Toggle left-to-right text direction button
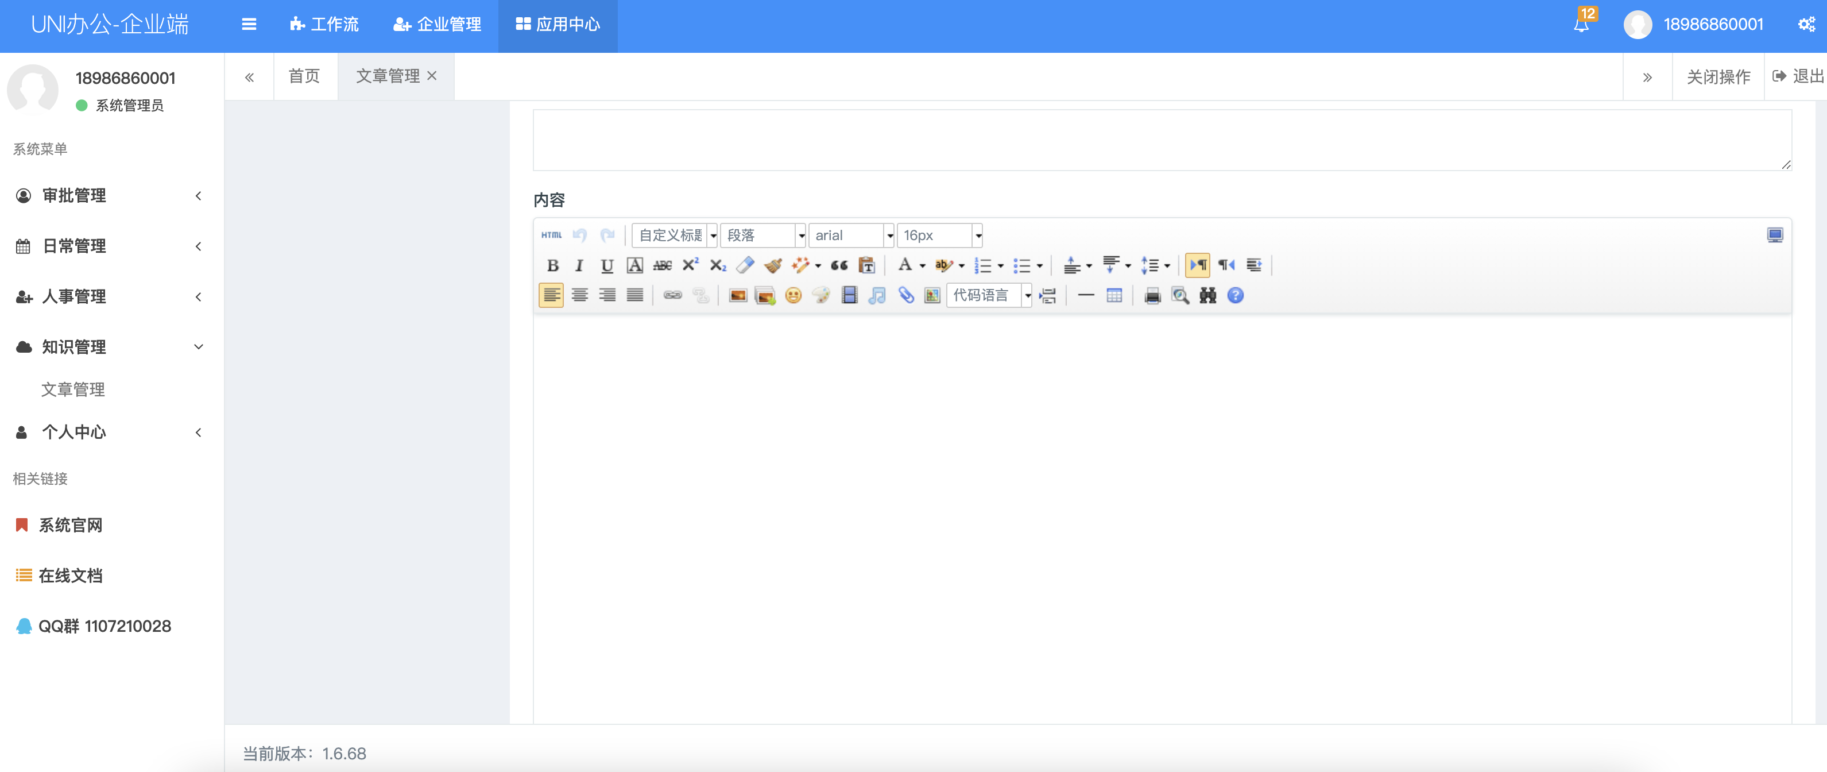The image size is (1827, 772). [1198, 265]
